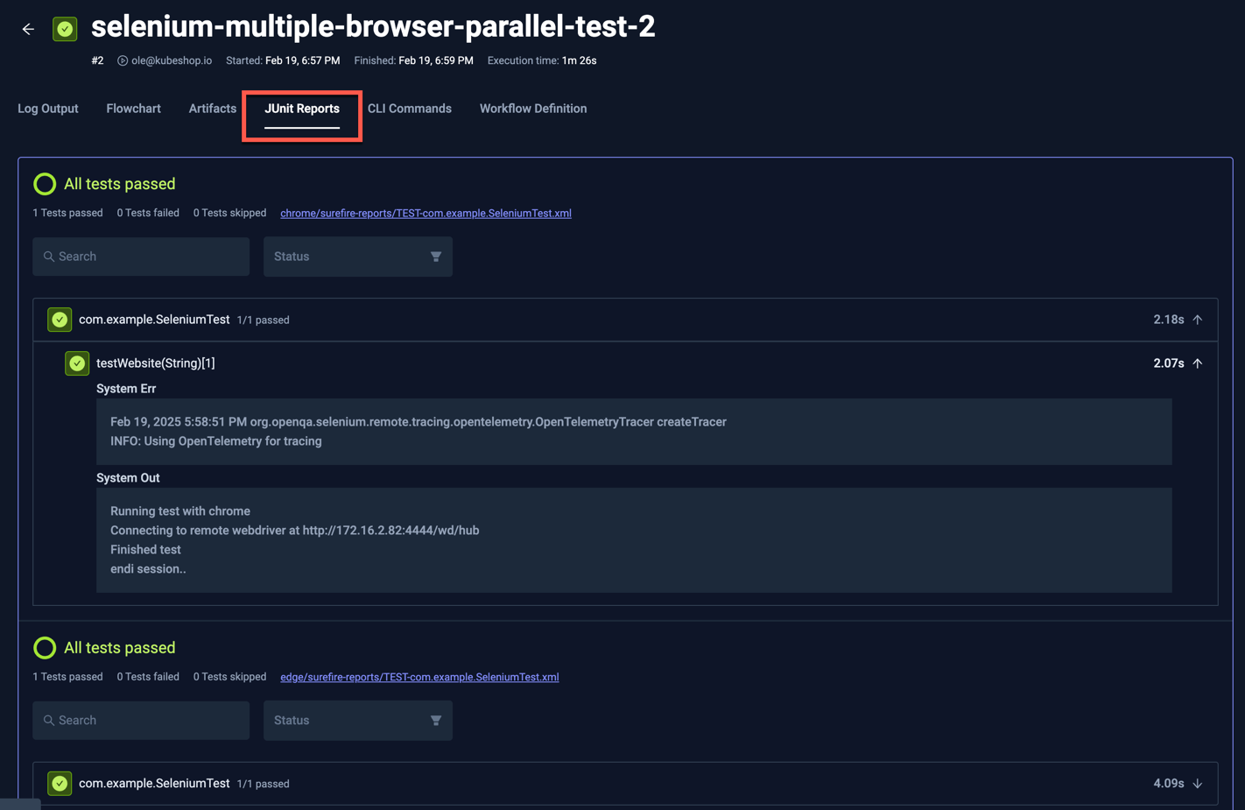Click the 'All tests passed' circle in first report
The height and width of the screenshot is (810, 1245).
[x=44, y=184]
